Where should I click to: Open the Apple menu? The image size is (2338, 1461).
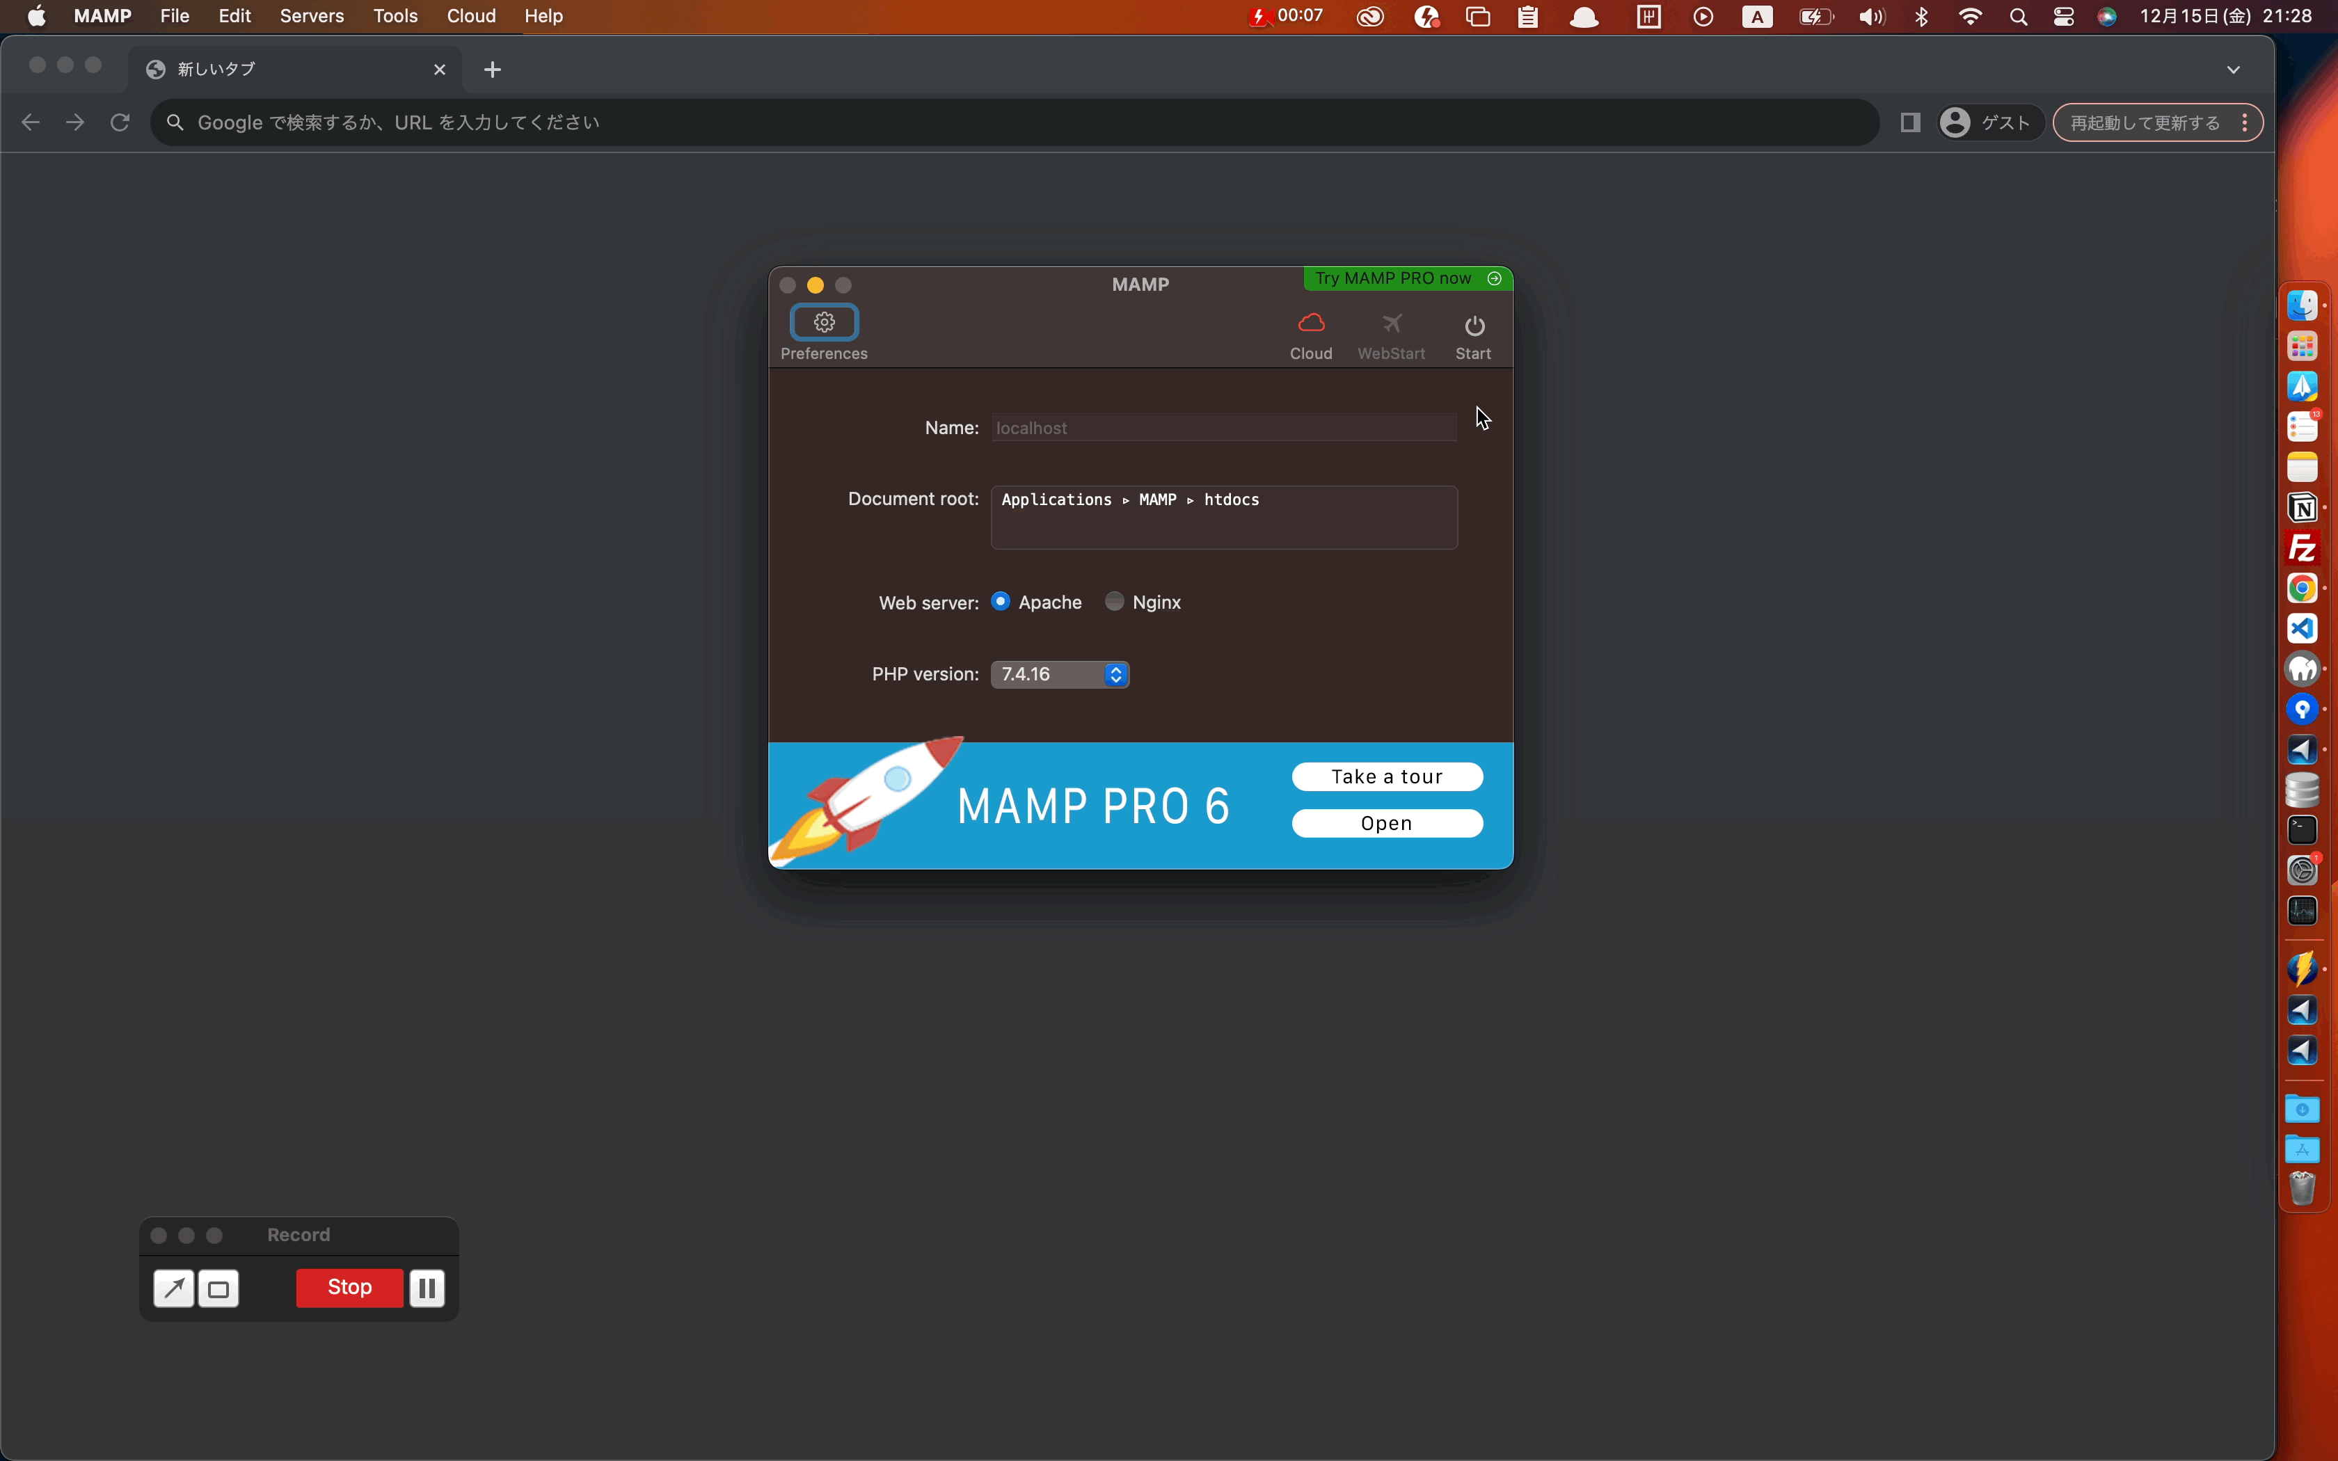click(37, 17)
